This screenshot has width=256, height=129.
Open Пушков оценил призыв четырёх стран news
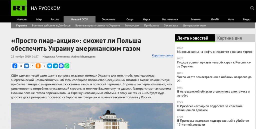tap(214, 64)
